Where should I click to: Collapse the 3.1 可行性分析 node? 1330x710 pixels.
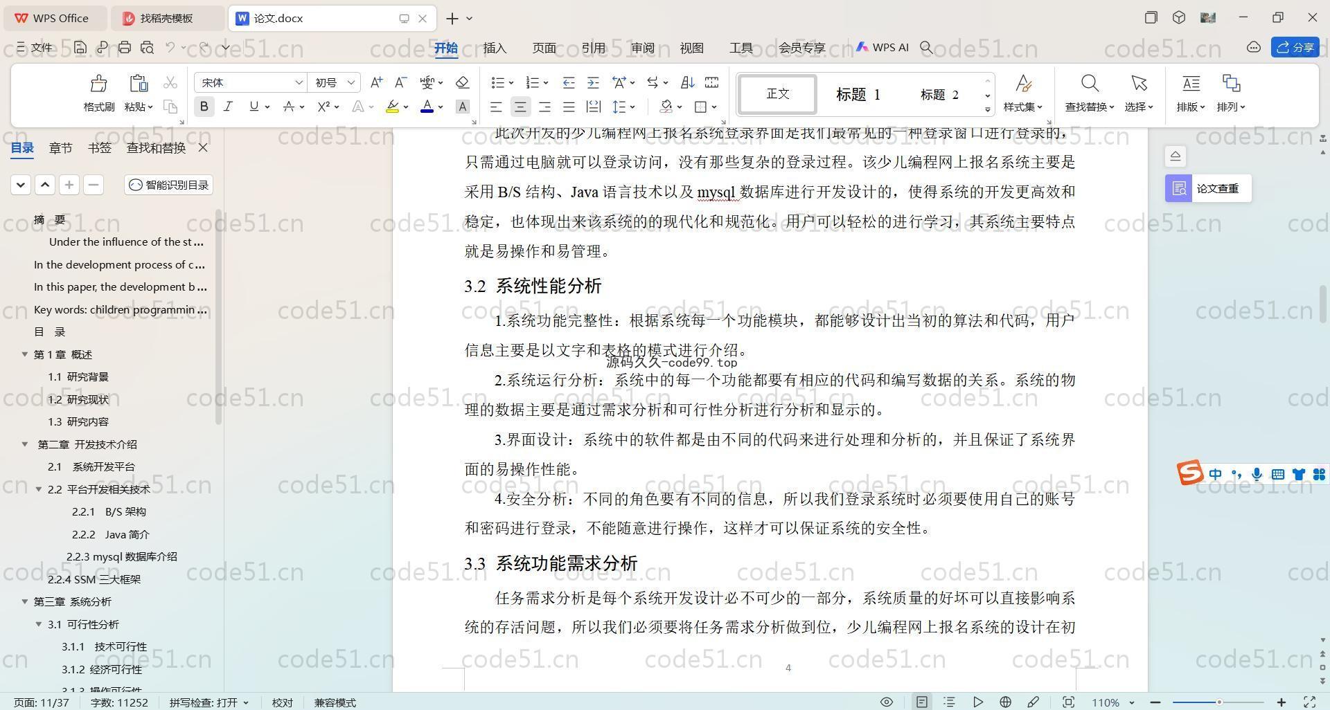(39, 624)
